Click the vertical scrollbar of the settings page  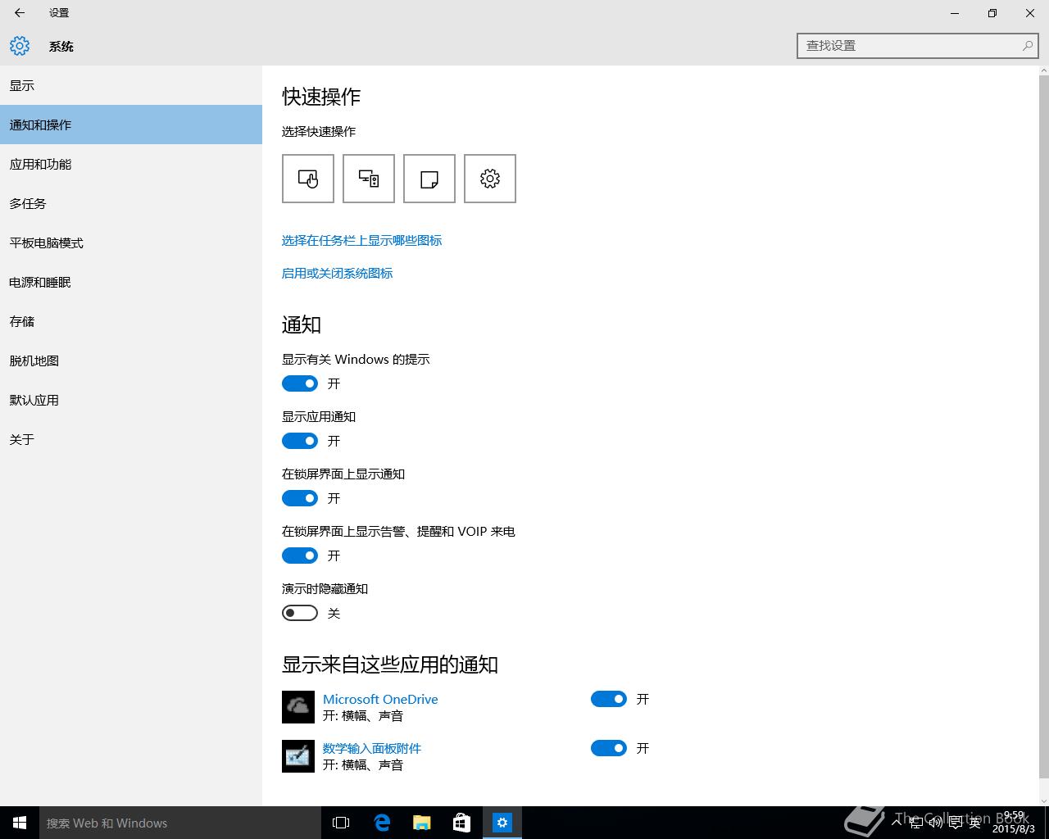point(1043,426)
